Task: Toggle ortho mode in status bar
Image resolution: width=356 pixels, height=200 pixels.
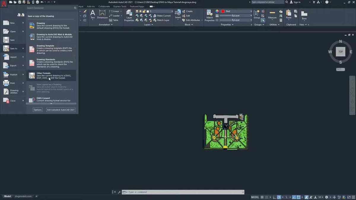Action: click(274, 197)
